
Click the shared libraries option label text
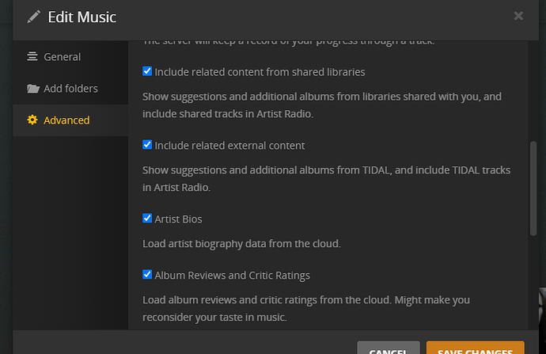[260, 72]
